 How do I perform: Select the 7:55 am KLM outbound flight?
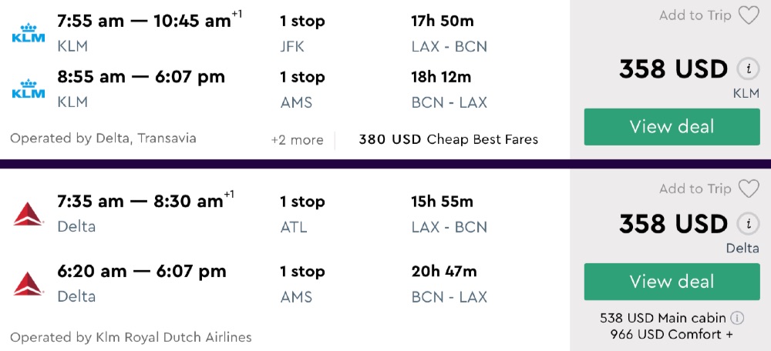pyautogui.click(x=144, y=22)
